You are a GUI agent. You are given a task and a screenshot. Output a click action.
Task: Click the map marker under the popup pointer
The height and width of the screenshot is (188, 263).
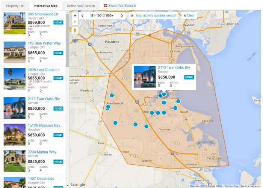tap(164, 94)
